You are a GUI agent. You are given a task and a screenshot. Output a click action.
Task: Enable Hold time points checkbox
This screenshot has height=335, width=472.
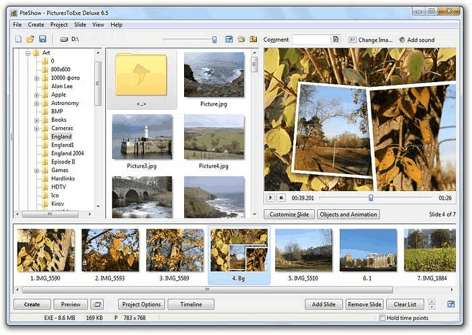click(382, 318)
